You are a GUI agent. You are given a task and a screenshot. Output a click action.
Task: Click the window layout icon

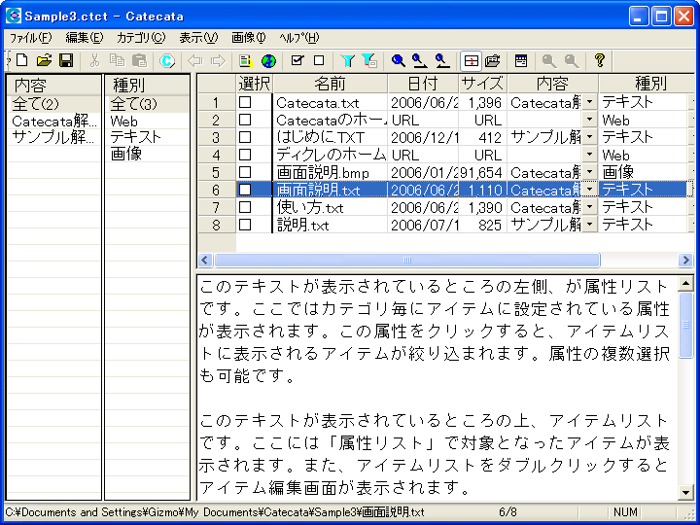coord(521,60)
